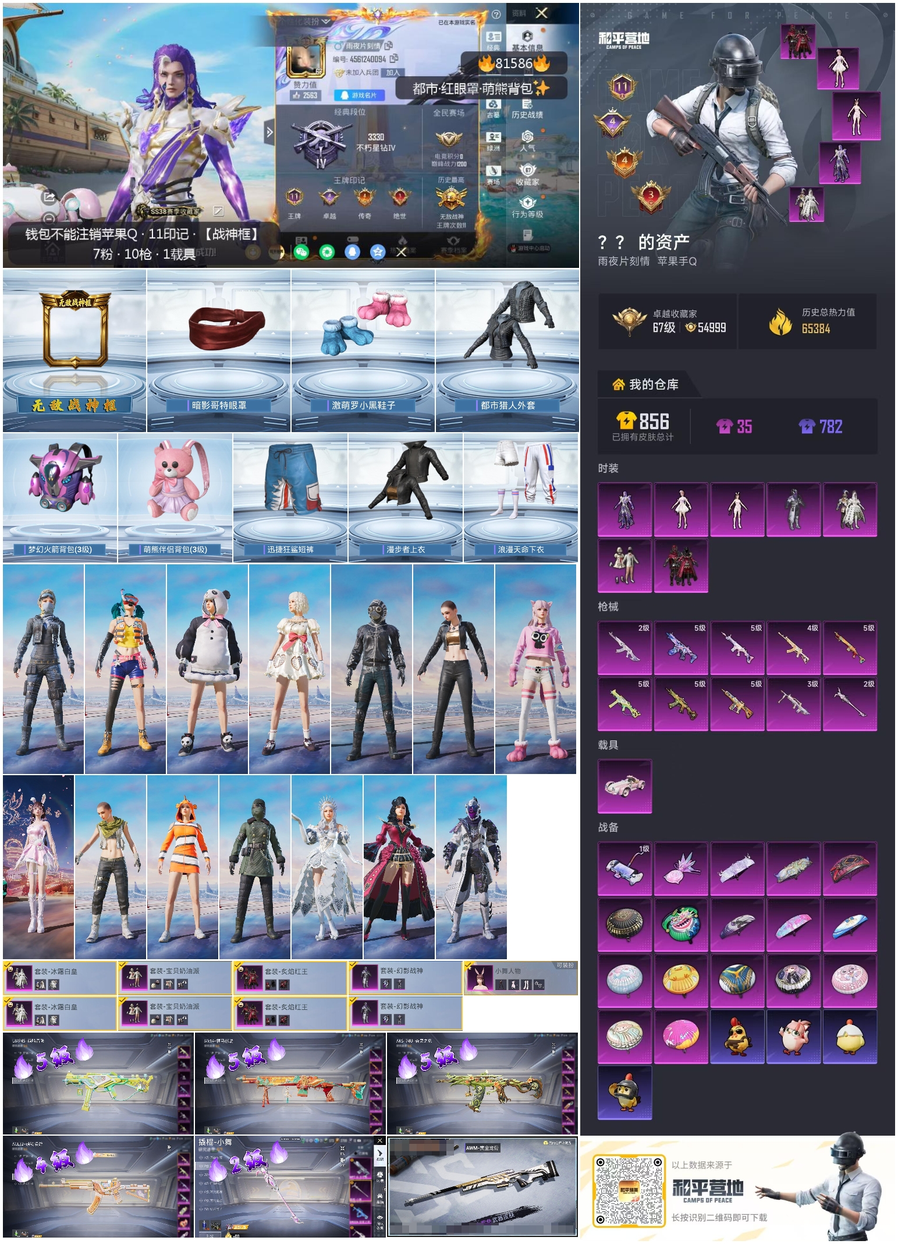Viewport: 898px width, 1244px height.
Task: Share to QQ Zone star icon
Action: click(378, 252)
